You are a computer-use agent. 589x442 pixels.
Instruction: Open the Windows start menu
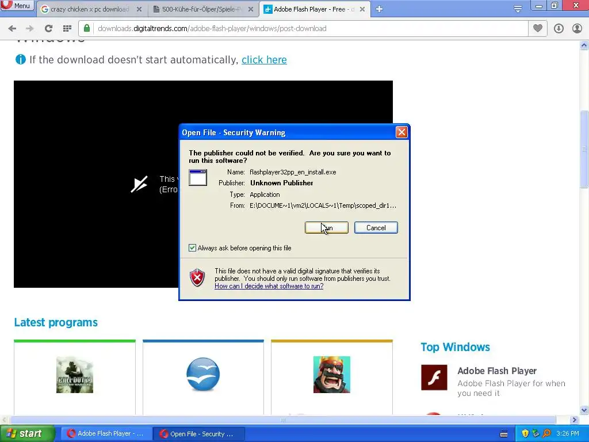[x=27, y=433]
